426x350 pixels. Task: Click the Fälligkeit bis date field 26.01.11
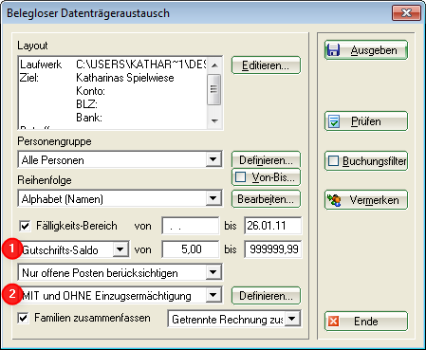click(x=272, y=226)
